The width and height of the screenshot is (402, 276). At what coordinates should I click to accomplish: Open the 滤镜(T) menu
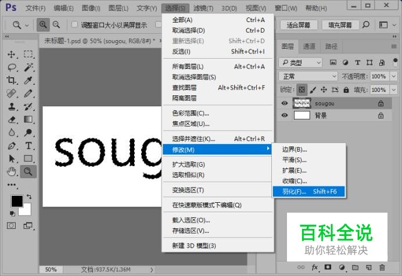pos(203,8)
